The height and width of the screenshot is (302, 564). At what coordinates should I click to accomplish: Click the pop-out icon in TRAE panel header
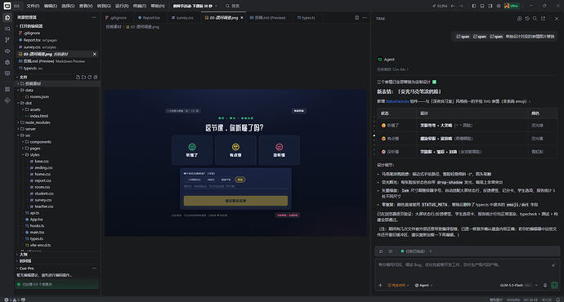(x=543, y=18)
